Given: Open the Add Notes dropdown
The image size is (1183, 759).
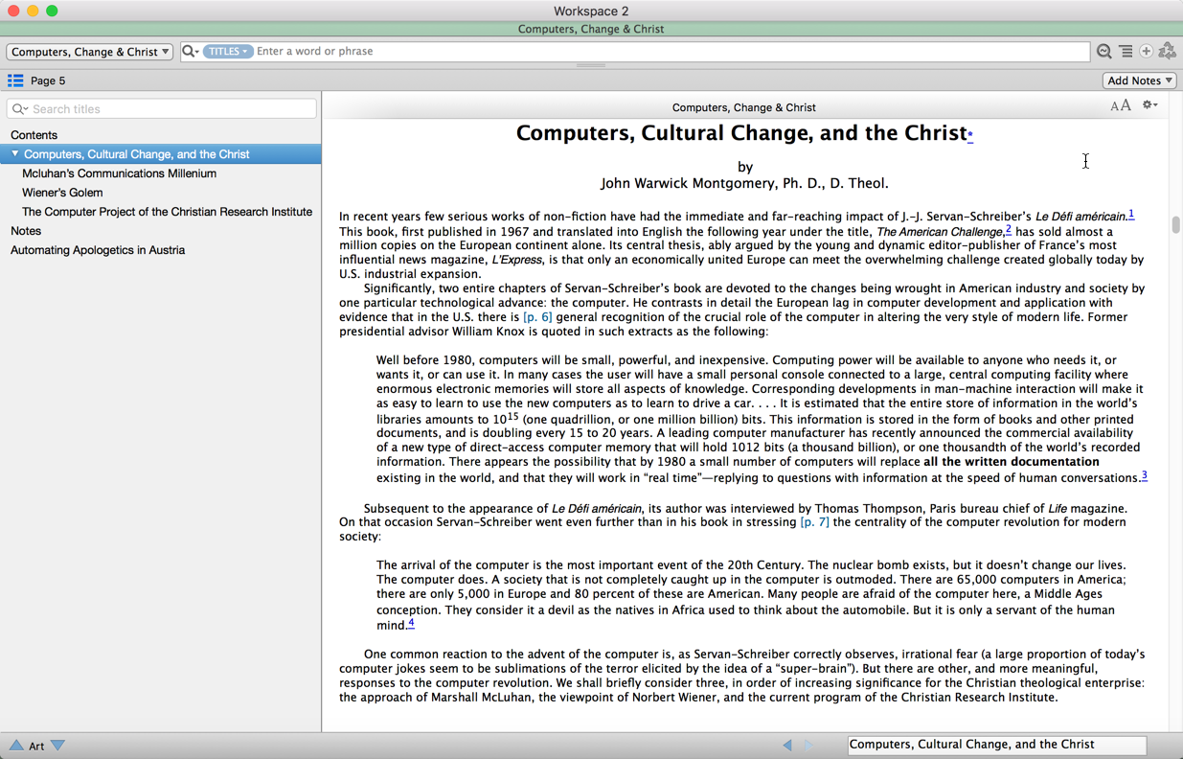Looking at the screenshot, I should click(1140, 80).
